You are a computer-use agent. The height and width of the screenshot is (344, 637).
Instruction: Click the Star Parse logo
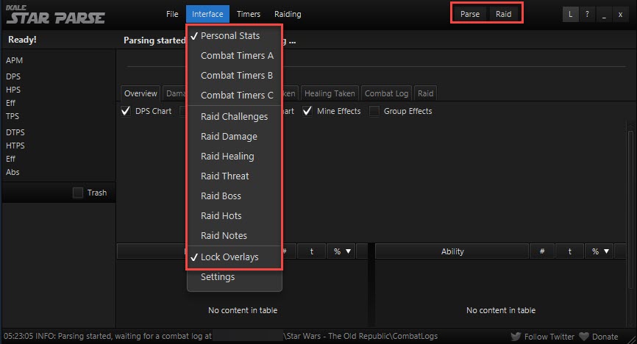(x=55, y=15)
